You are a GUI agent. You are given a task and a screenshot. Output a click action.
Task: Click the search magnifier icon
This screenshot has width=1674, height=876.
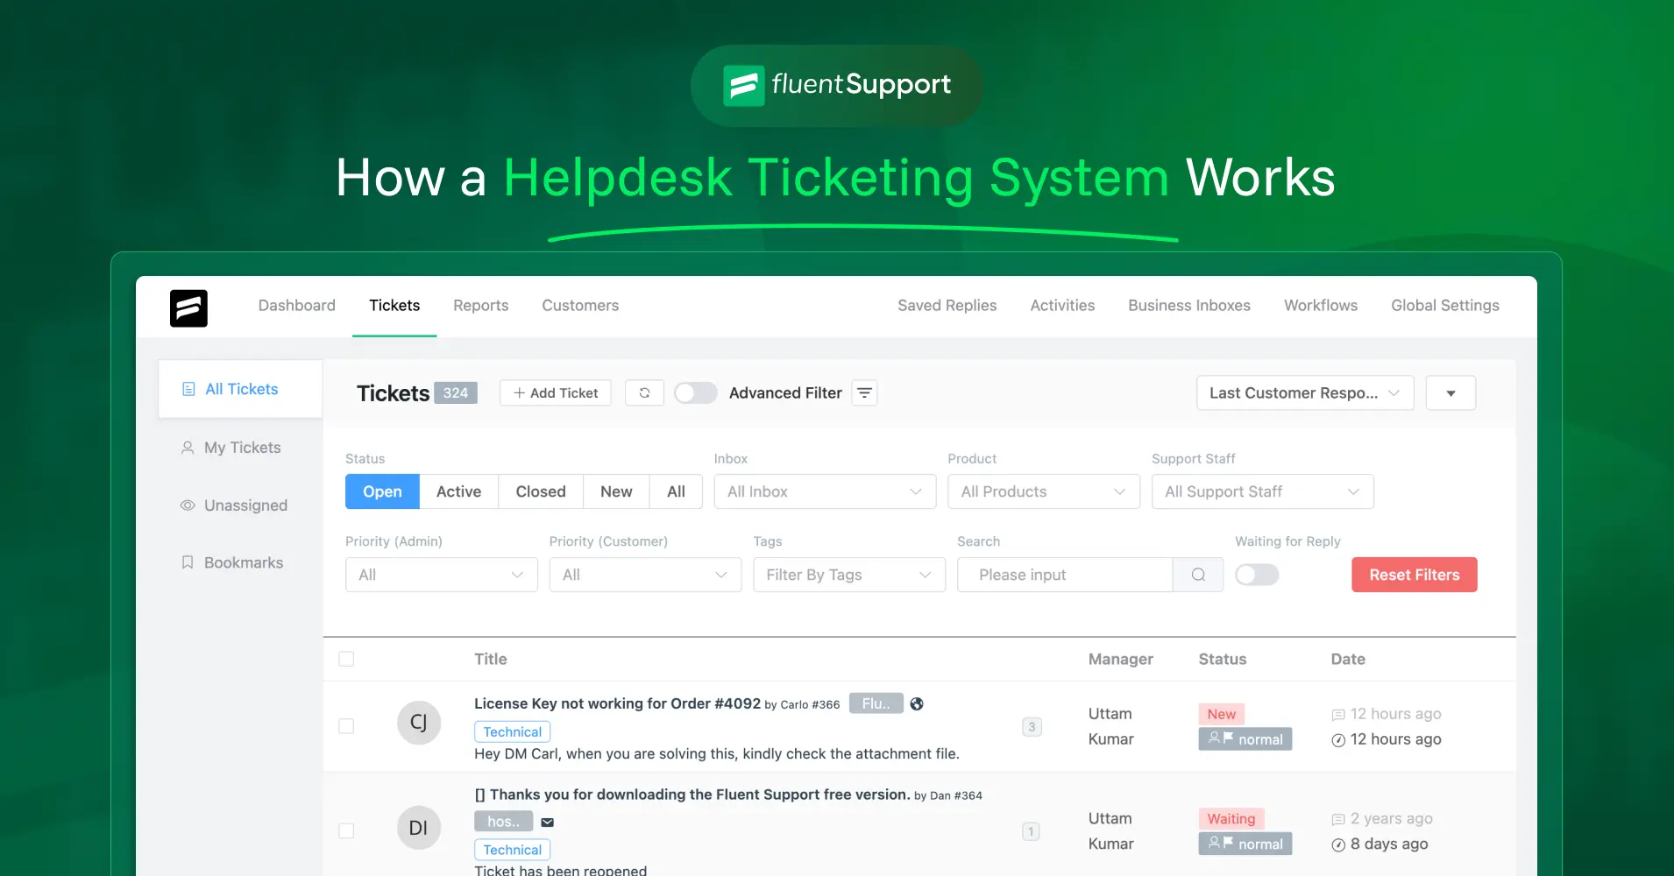click(x=1197, y=575)
